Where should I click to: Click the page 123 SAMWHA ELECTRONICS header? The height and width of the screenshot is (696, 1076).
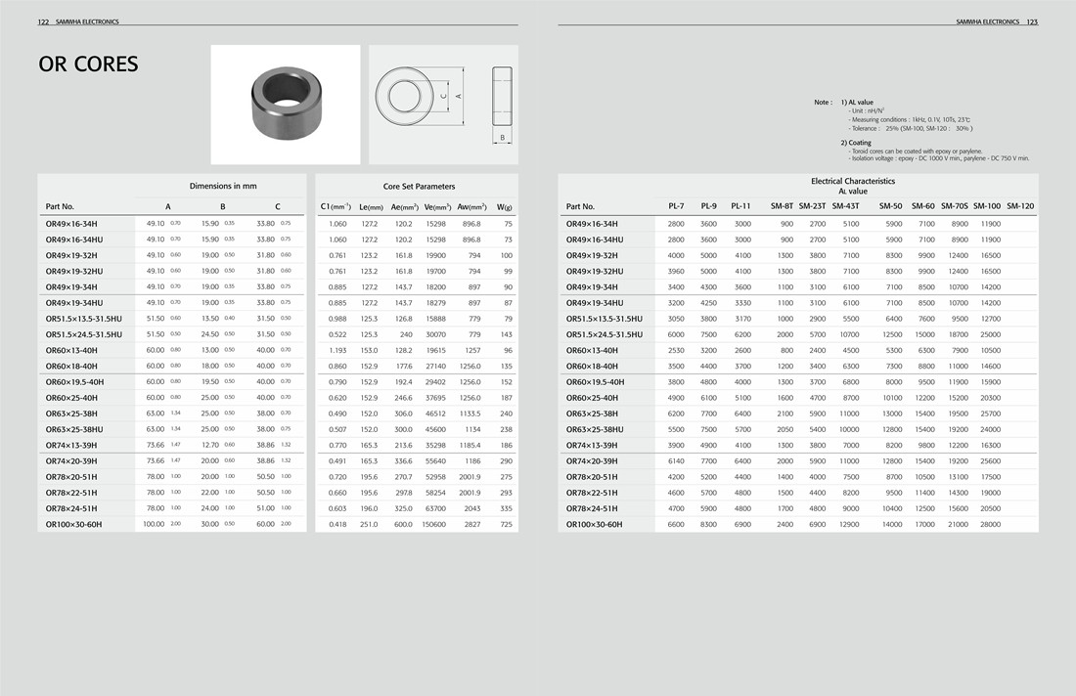pyautogui.click(x=996, y=22)
